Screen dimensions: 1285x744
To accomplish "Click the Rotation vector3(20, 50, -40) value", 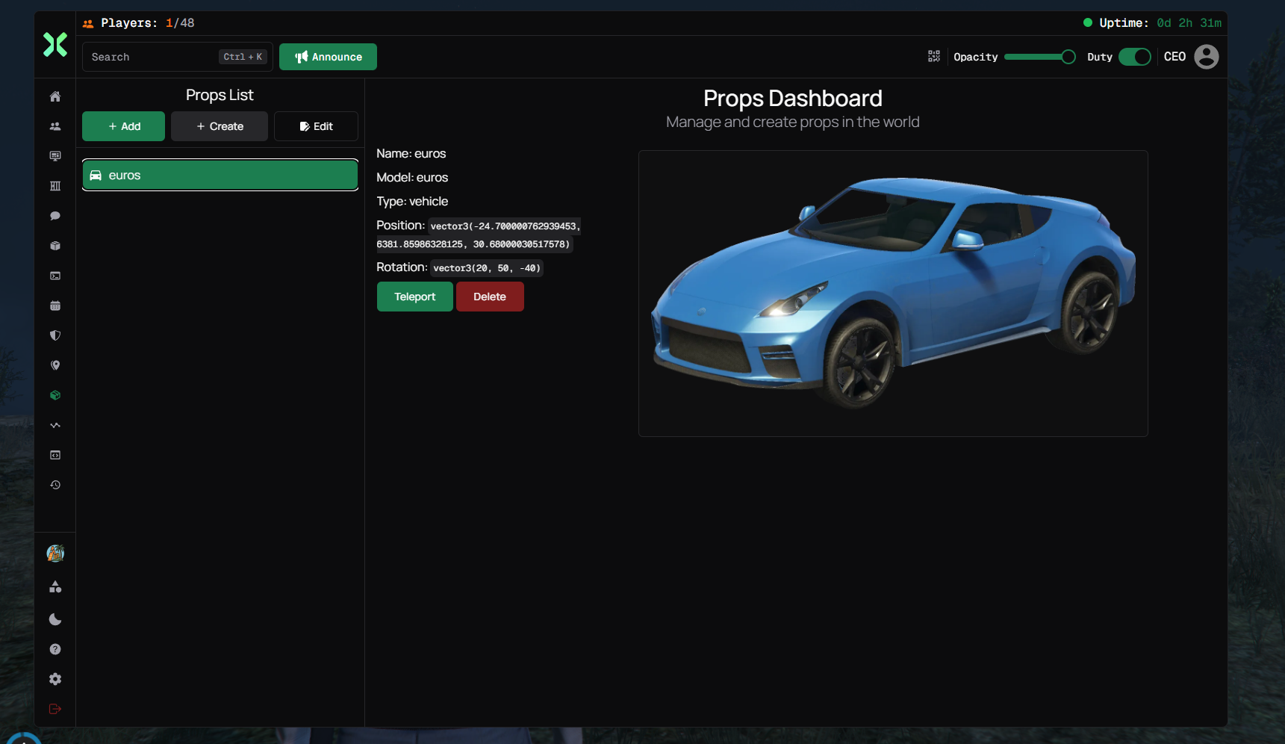I will coord(487,268).
